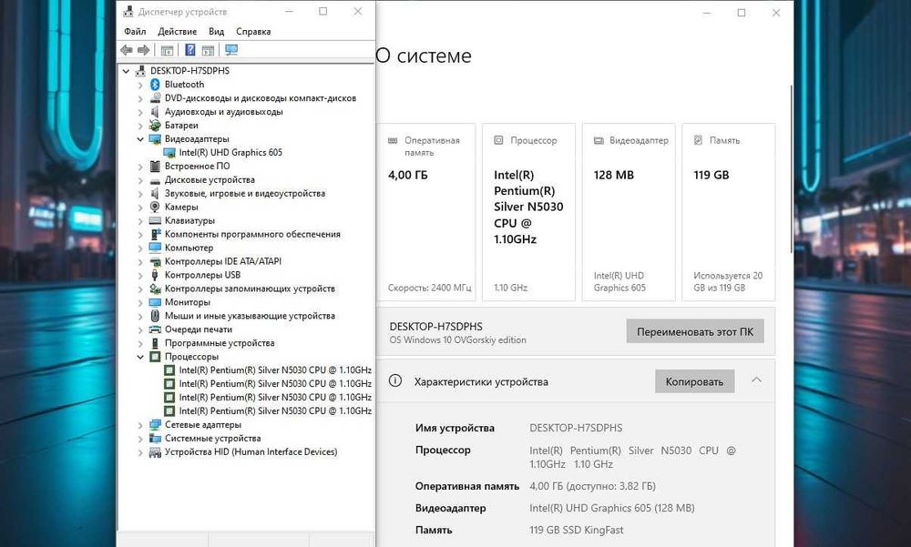Viewport: 911px width, 547px height.
Task: Select the Сетевые адаптеры network icon
Action: pos(155,424)
